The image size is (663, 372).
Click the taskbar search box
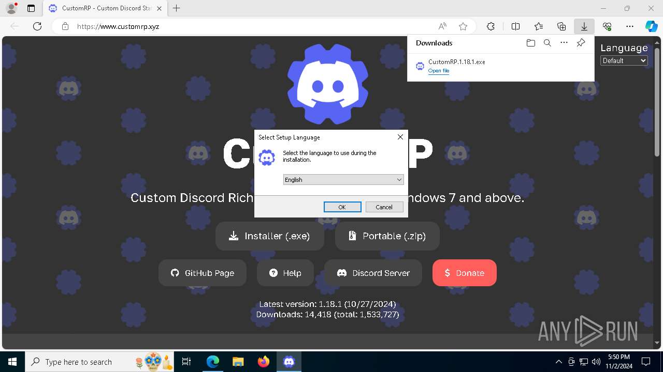point(99,362)
